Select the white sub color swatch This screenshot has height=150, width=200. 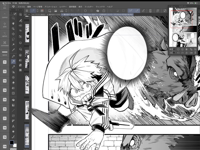pyautogui.click(x=15, y=145)
